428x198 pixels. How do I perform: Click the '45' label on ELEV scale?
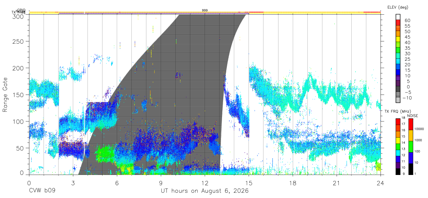[x=407, y=37]
